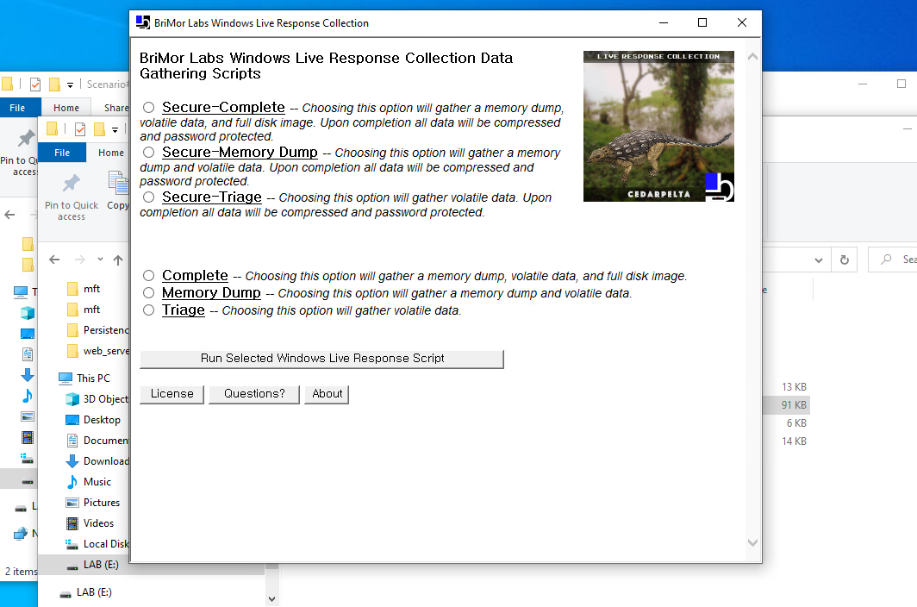Open Home tab in front Explorer window
This screenshot has height=607, width=917.
click(x=111, y=153)
